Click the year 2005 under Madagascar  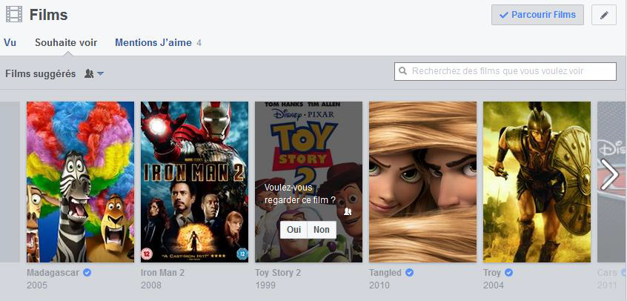[37, 285]
